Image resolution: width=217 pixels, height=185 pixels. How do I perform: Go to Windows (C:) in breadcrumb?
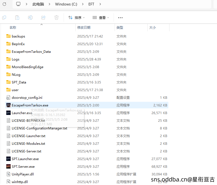click(x=66, y=4)
